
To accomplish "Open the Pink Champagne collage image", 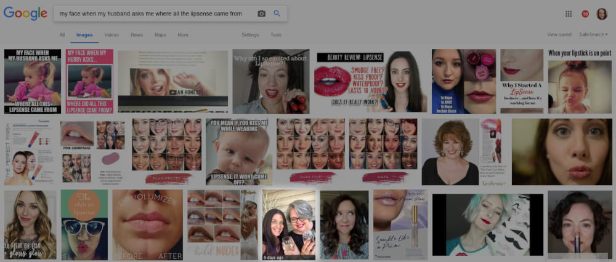I will [93, 152].
